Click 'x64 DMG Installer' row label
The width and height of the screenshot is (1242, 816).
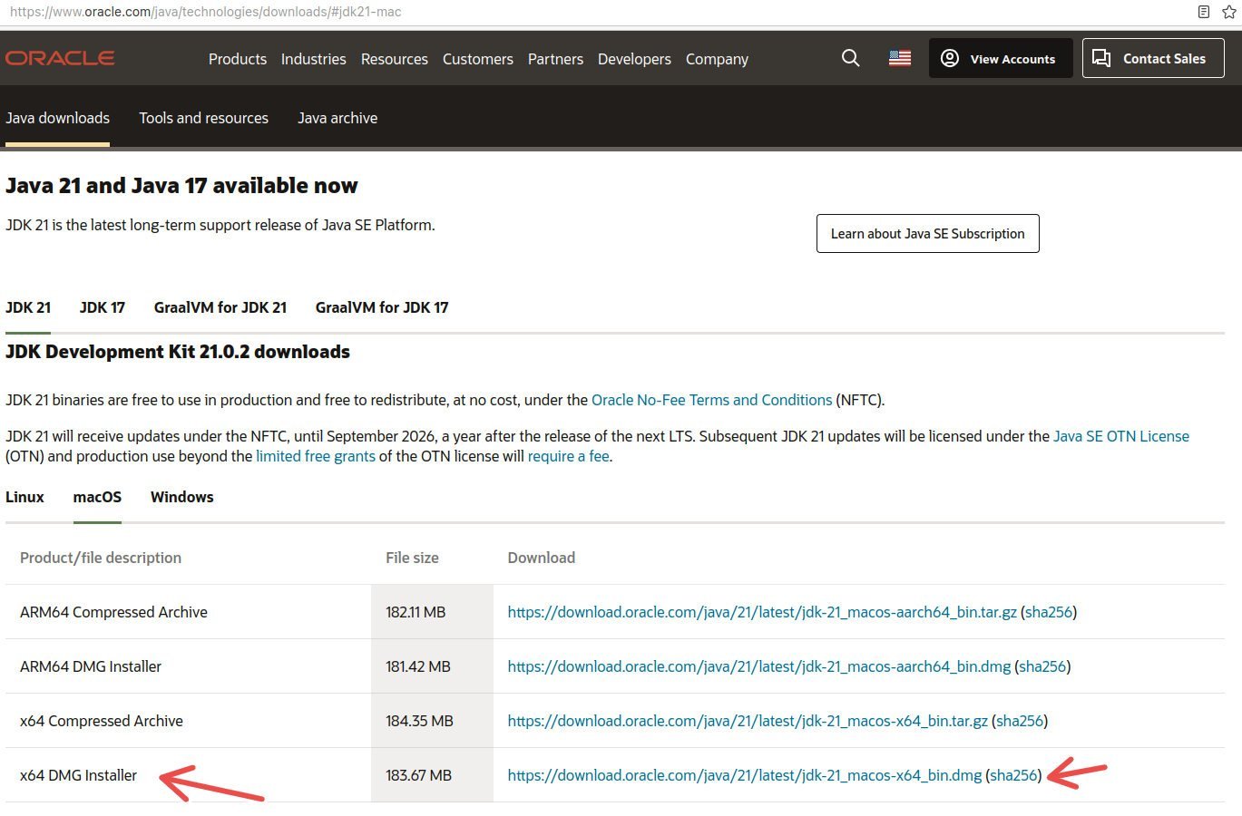click(78, 775)
